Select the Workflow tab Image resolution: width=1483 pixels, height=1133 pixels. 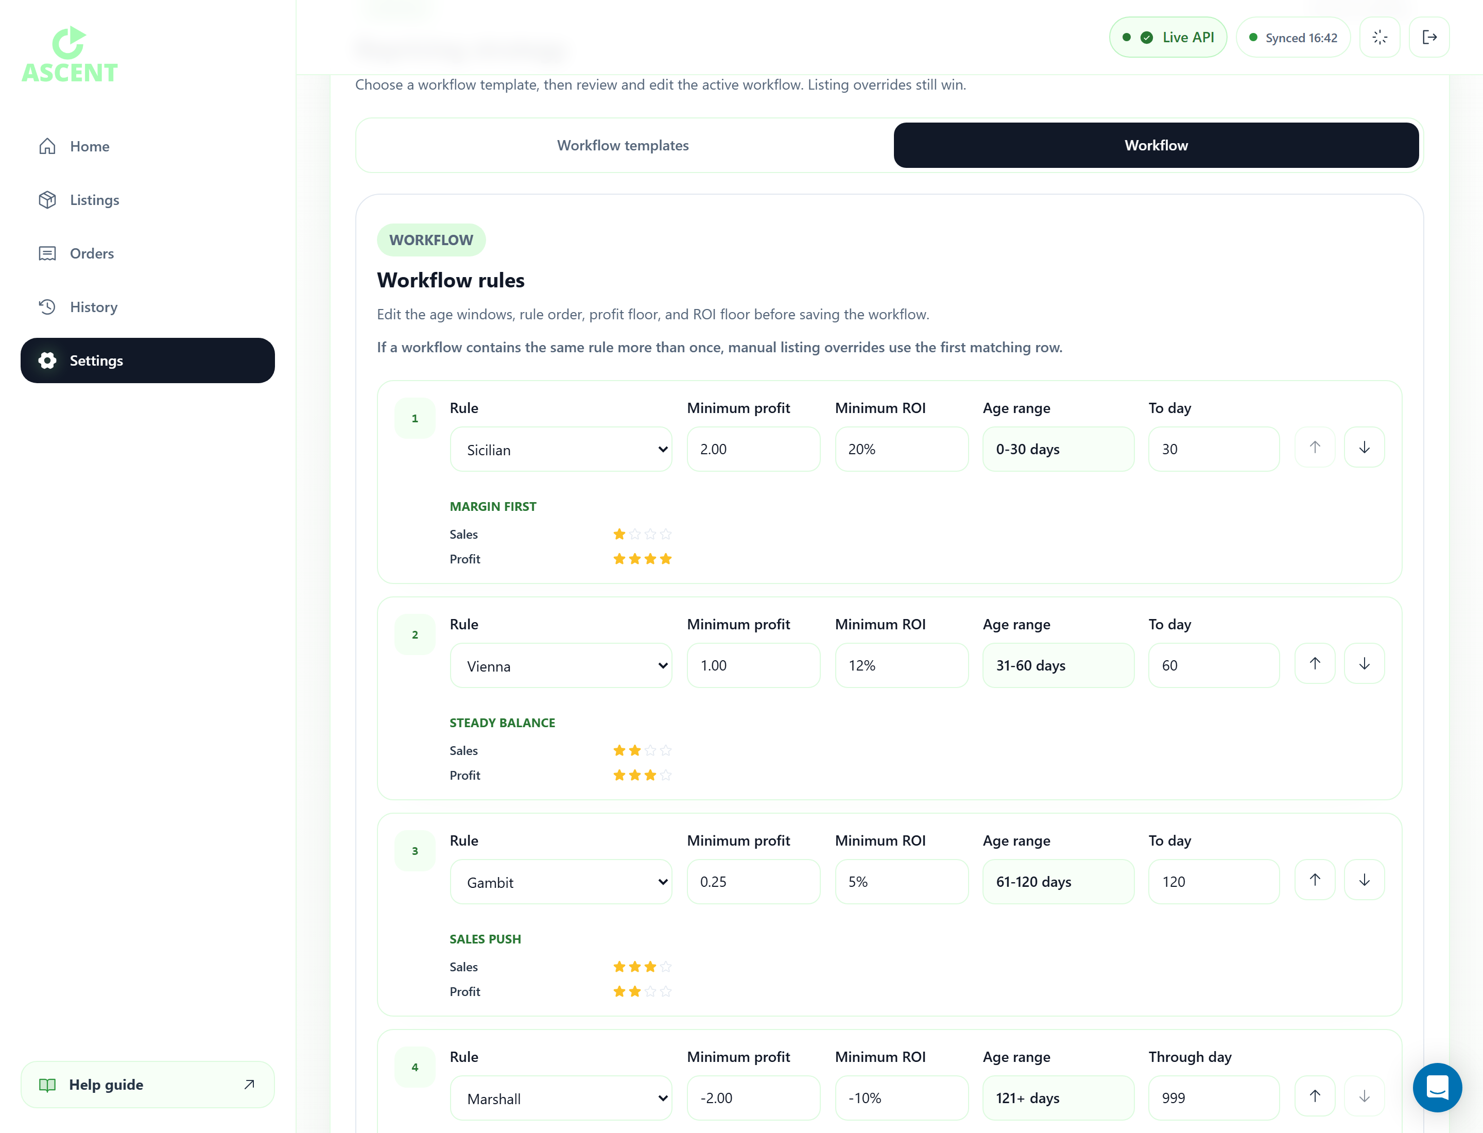tap(1156, 145)
